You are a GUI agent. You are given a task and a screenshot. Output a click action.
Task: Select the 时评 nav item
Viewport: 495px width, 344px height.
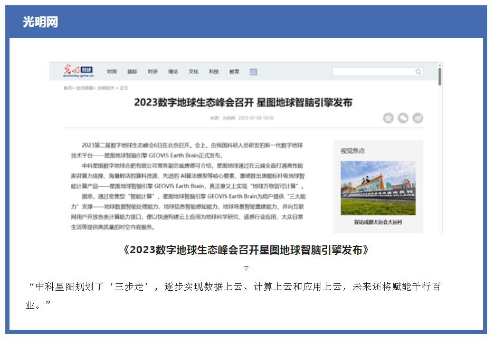point(153,72)
